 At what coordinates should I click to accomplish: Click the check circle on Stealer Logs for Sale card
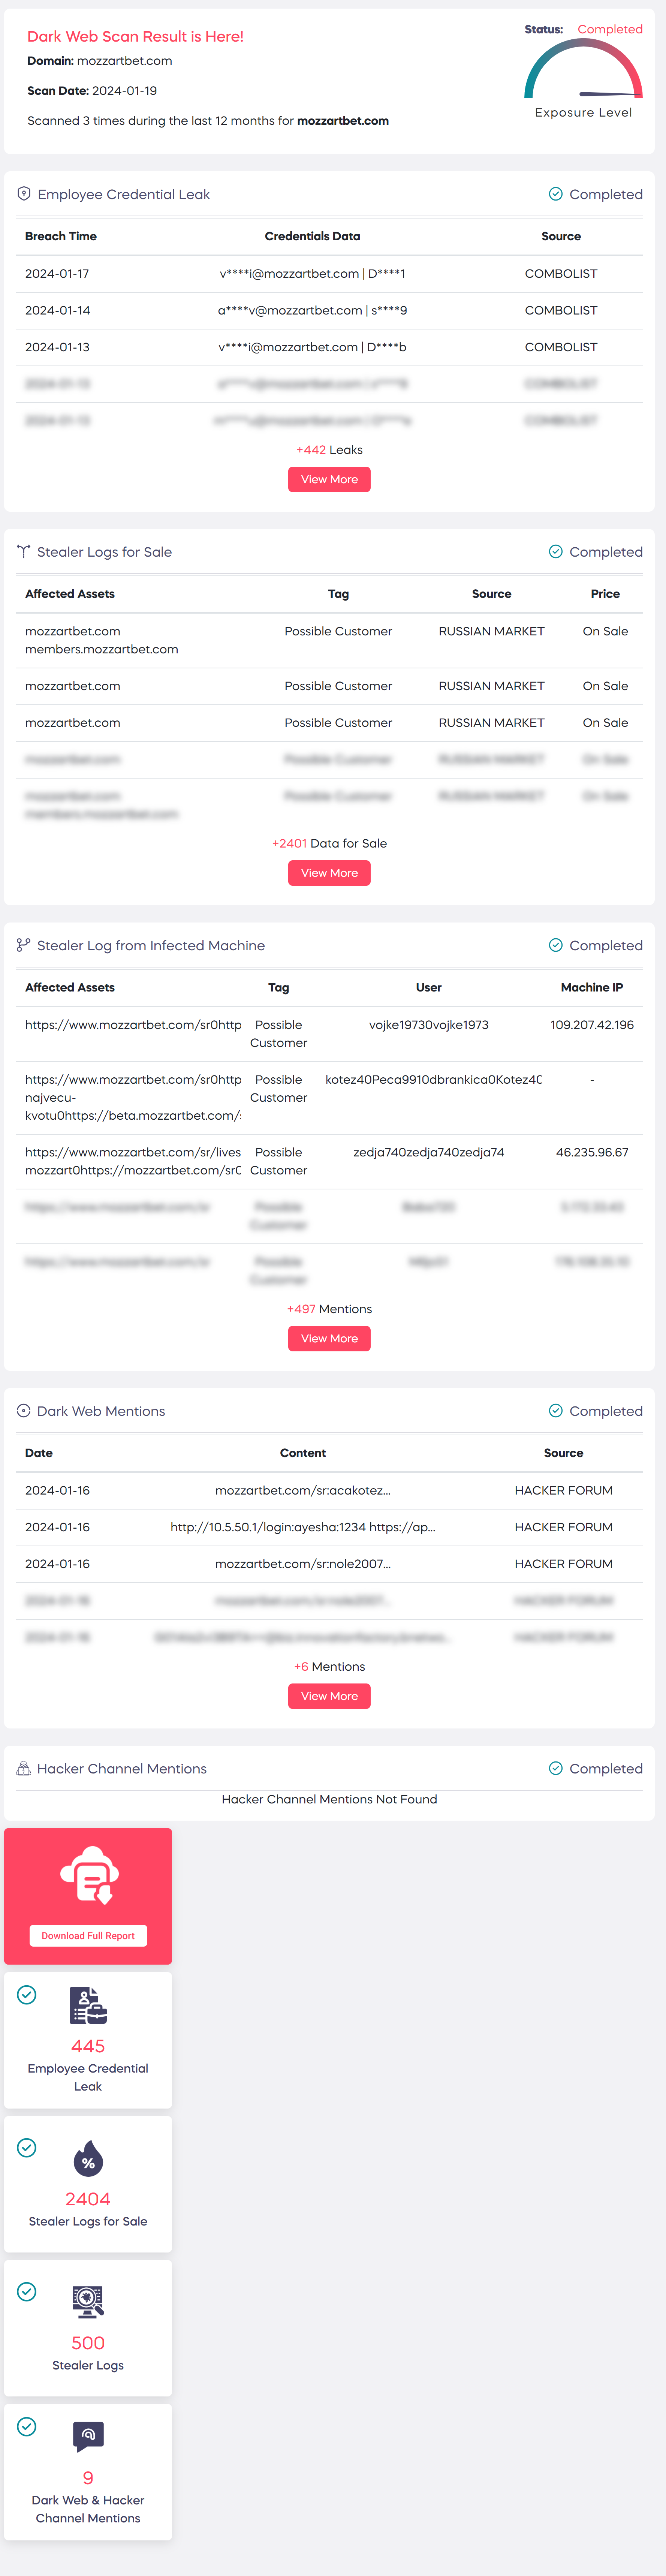27,2148
